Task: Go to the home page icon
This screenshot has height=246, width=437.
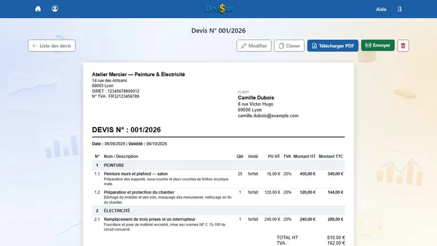Action: coord(38,9)
